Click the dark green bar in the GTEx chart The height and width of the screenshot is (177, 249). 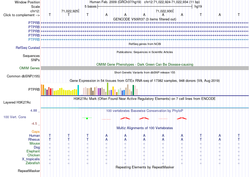[133, 90]
